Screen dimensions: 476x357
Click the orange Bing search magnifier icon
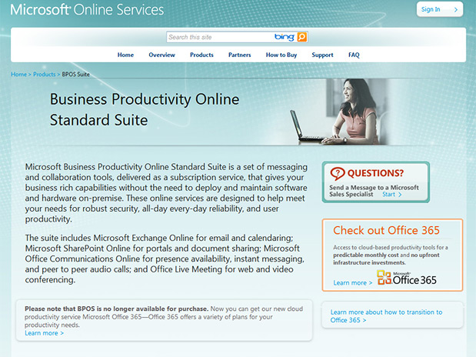302,37
